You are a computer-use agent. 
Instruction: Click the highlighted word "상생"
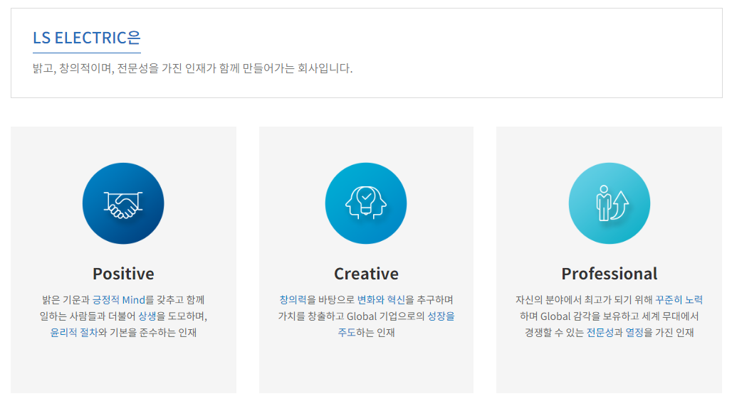click(x=147, y=316)
